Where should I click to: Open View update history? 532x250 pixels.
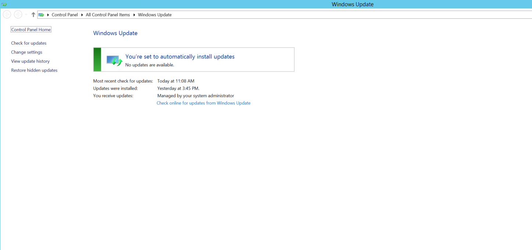[30, 61]
